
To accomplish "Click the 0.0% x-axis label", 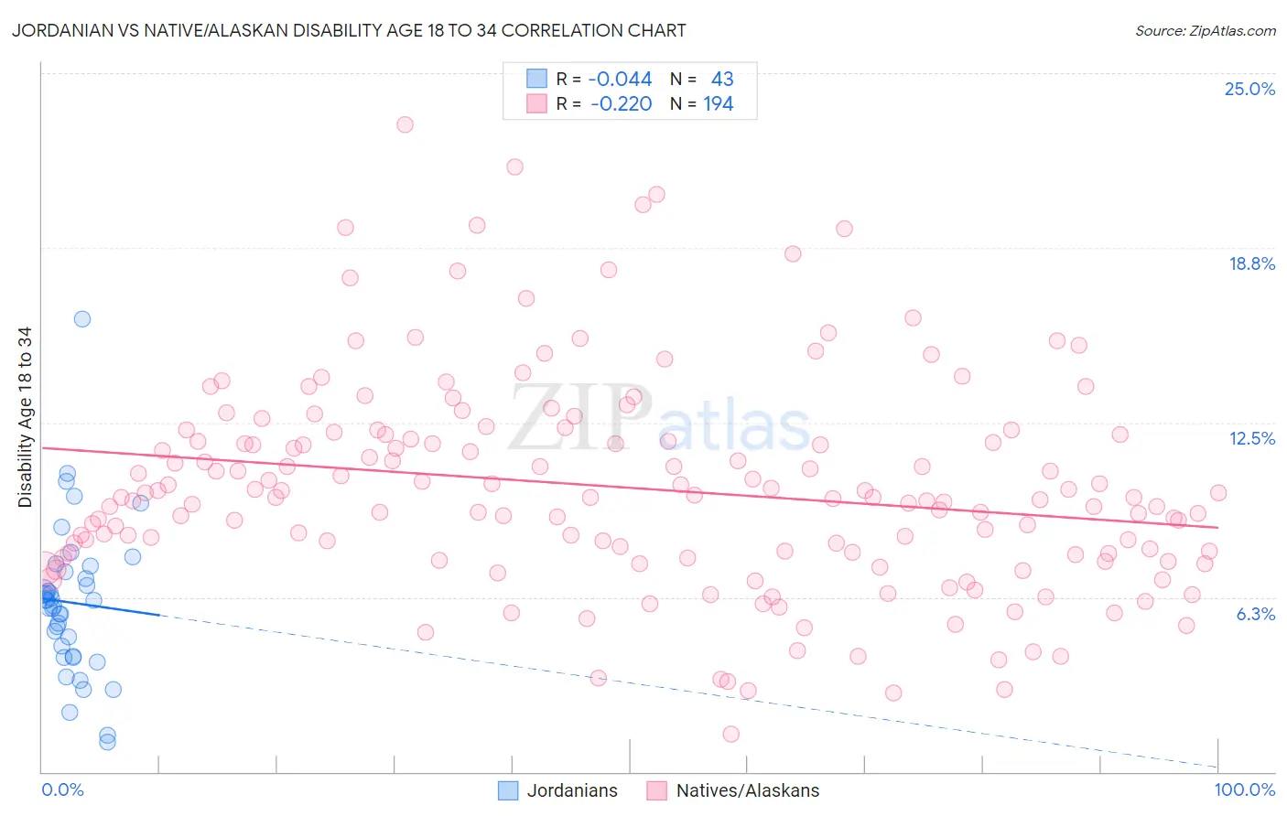I will (x=62, y=789).
